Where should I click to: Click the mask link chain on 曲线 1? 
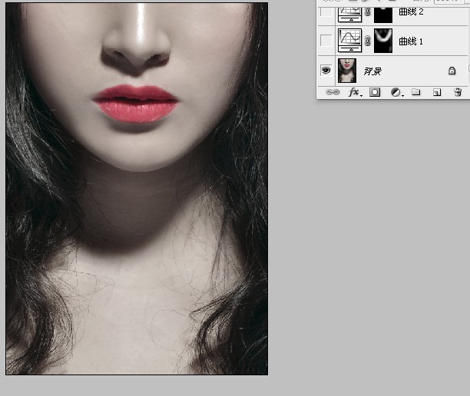pos(367,40)
